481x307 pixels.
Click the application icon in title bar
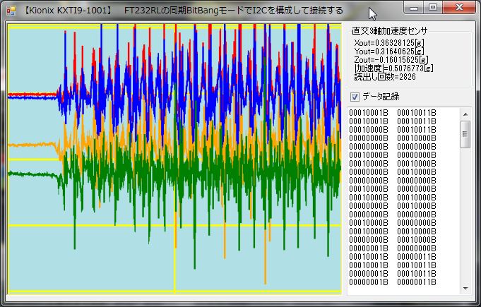pos(11,11)
